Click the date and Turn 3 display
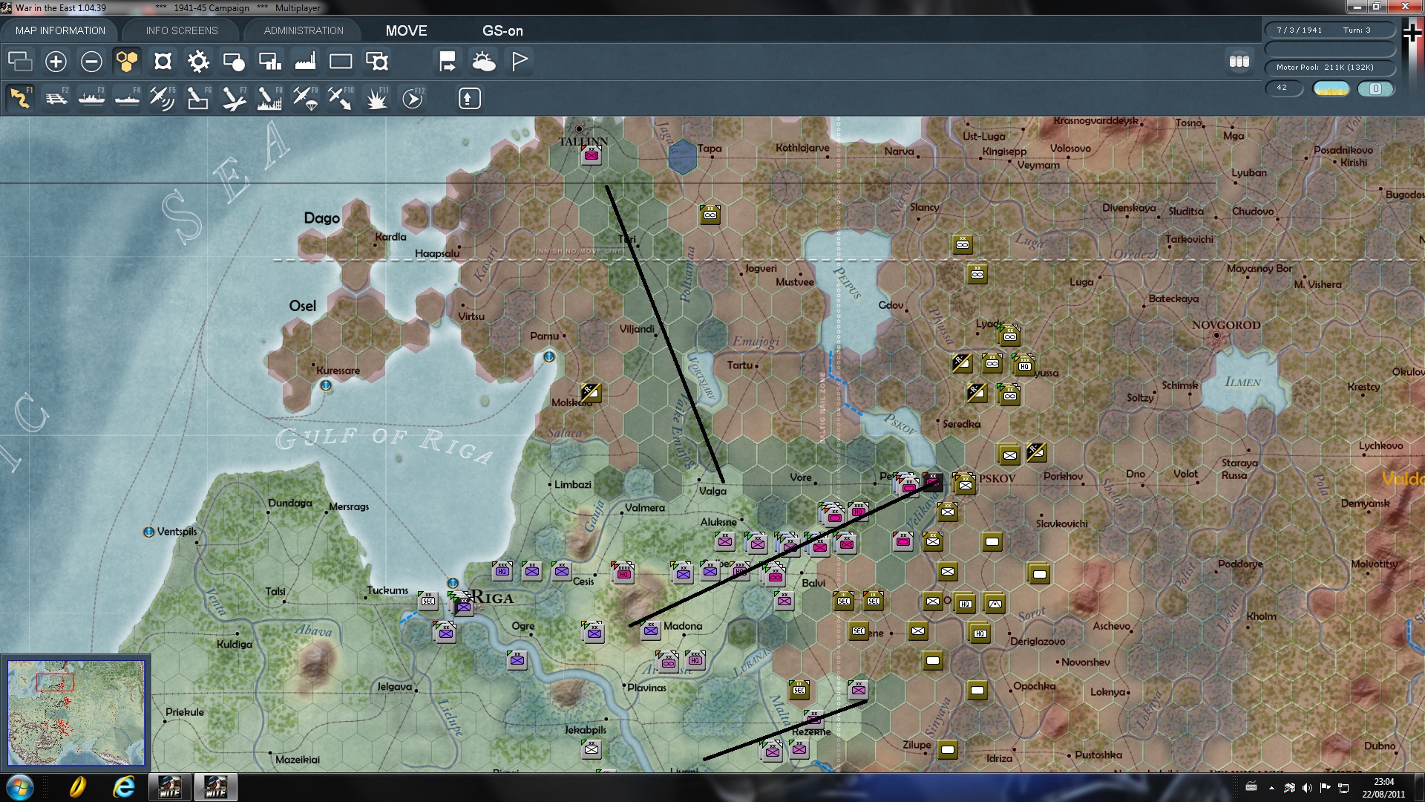This screenshot has height=802, width=1425. coord(1330,30)
